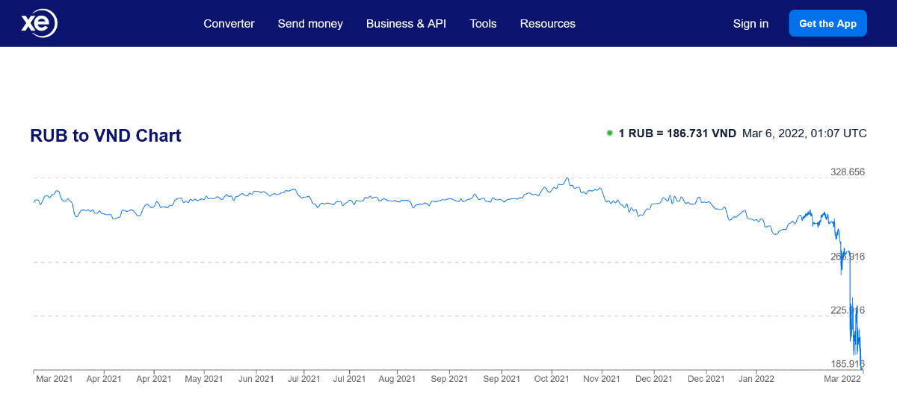This screenshot has width=897, height=405.
Task: Click the 328.656 y-axis value label
Action: 848,172
